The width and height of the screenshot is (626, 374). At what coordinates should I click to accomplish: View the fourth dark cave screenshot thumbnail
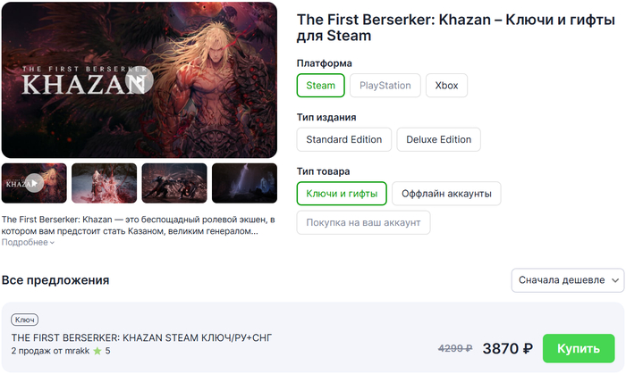pos(244,183)
